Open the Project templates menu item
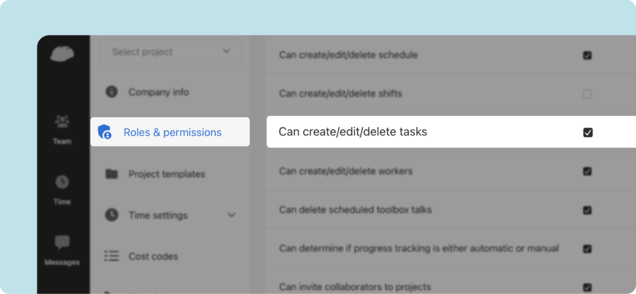Image resolution: width=636 pixels, height=294 pixels. click(166, 174)
